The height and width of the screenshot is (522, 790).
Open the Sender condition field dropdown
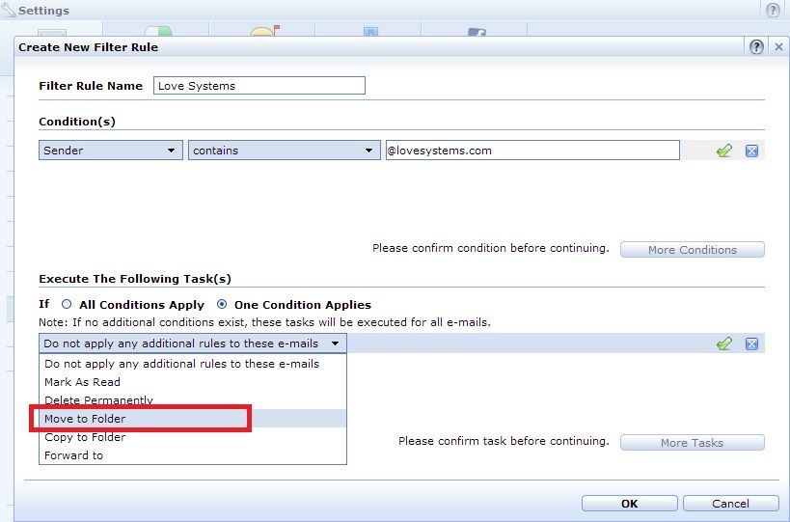[x=110, y=151]
